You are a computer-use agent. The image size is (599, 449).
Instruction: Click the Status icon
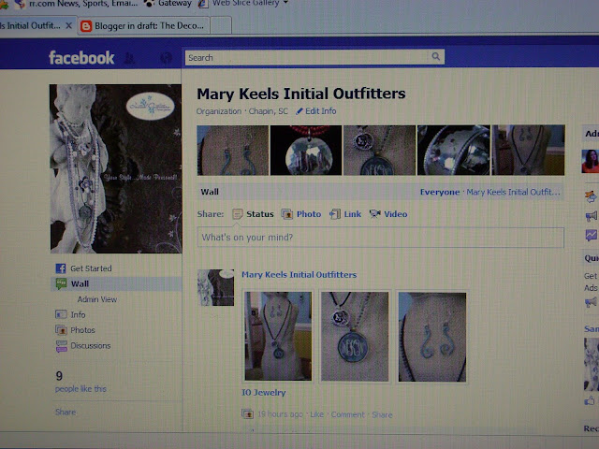coord(238,214)
